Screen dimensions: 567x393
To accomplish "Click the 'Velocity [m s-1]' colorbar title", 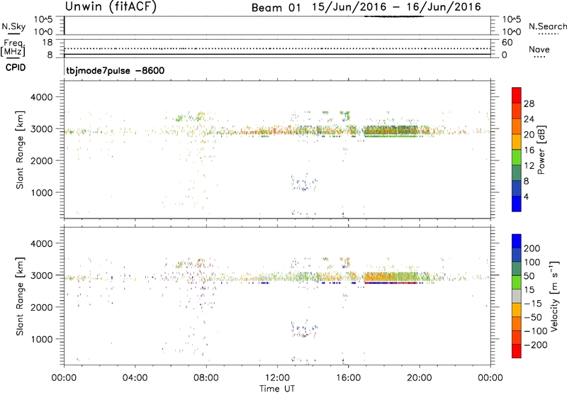I will (x=554, y=296).
